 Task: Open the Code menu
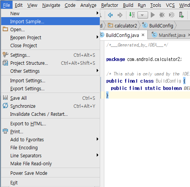[x=70, y=5]
